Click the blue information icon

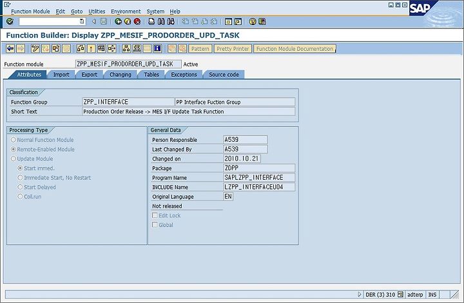pyautogui.click(x=157, y=48)
